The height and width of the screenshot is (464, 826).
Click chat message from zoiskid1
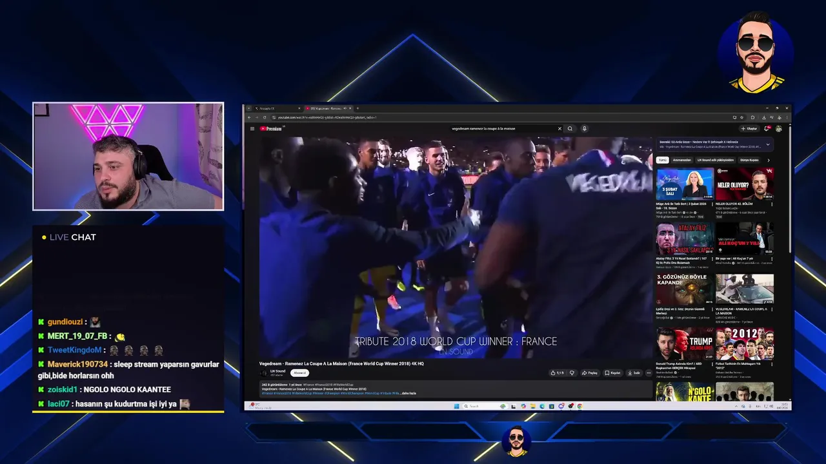(x=105, y=390)
